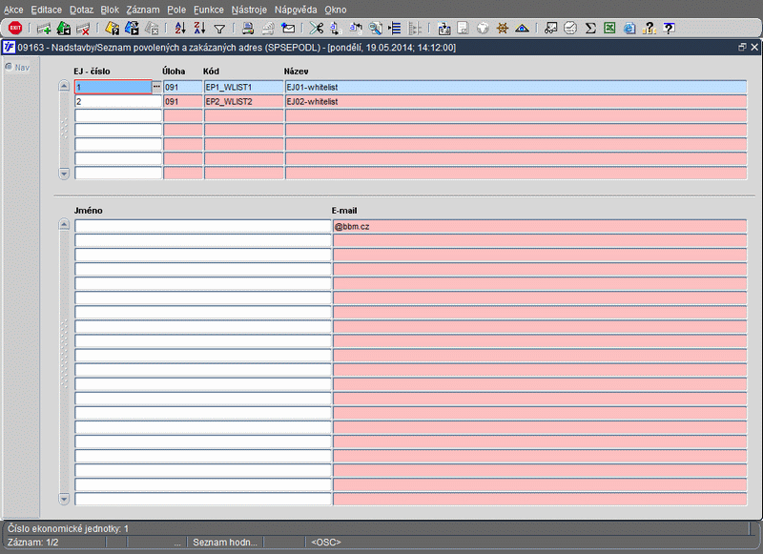Open the Blok menu
The width and height of the screenshot is (763, 554).
point(110,10)
